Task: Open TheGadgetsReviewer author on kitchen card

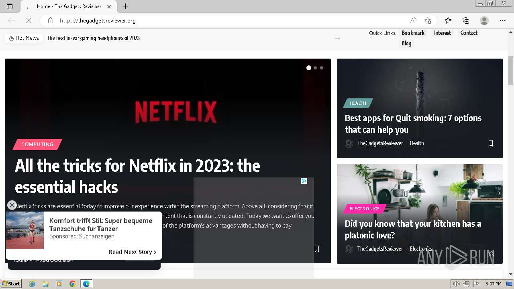Action: [x=380, y=249]
